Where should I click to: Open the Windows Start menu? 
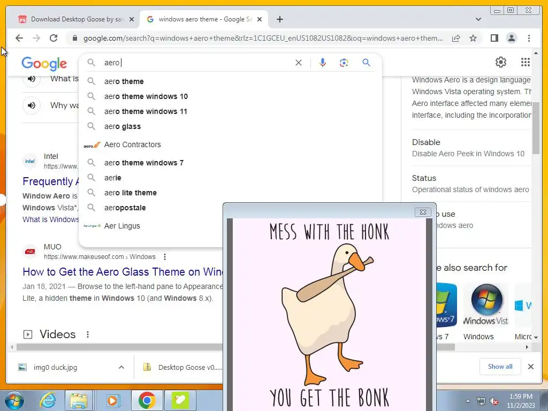[14, 400]
